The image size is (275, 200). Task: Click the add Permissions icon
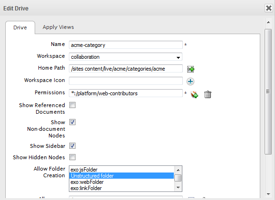point(194,94)
